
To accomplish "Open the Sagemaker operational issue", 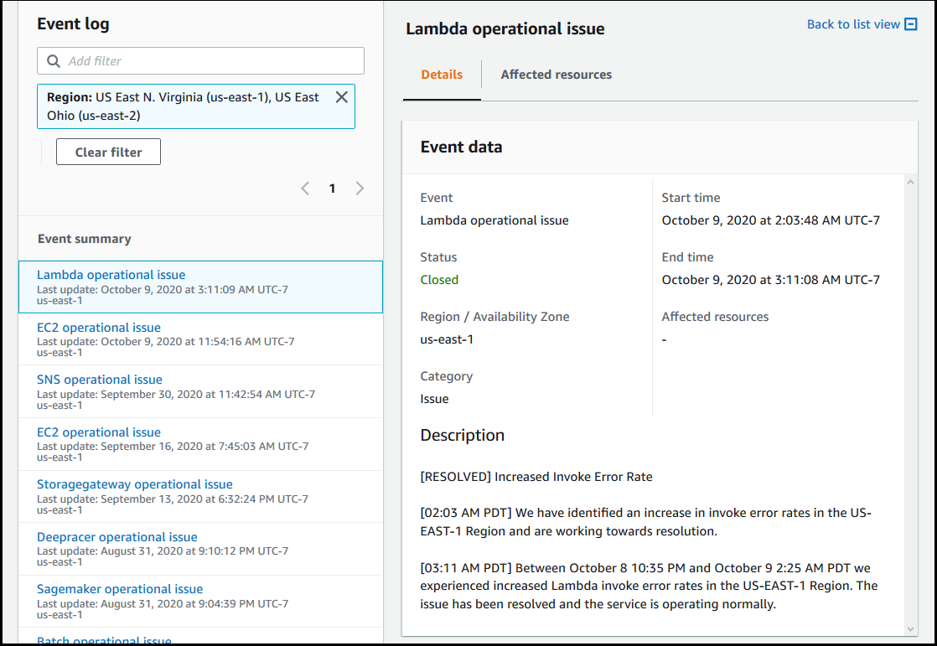I will 119,589.
